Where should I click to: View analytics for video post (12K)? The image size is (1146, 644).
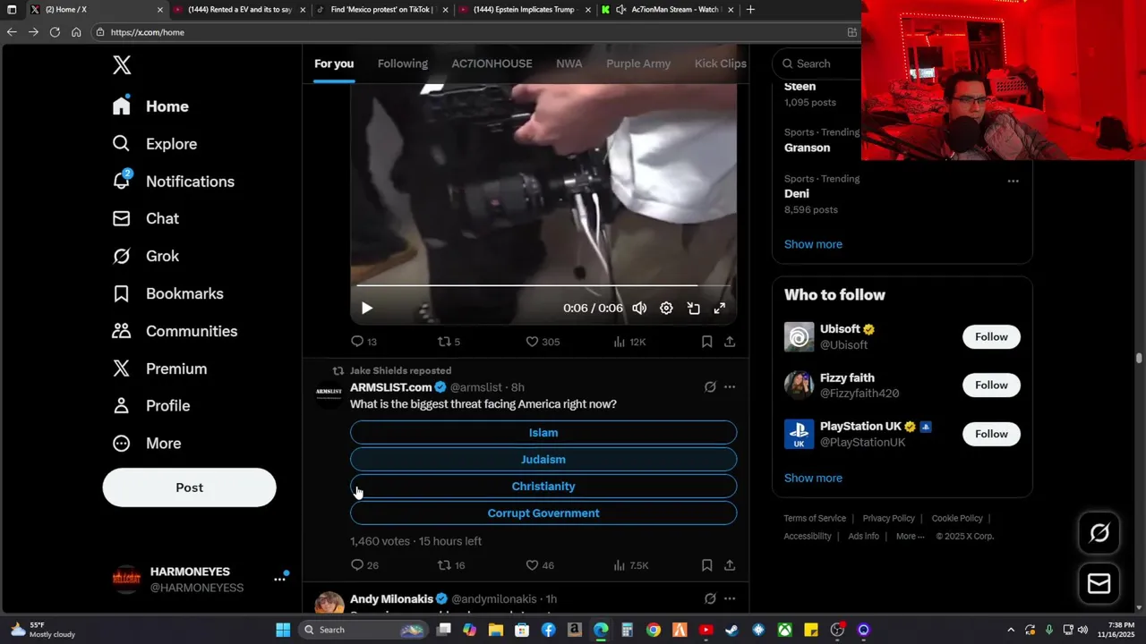click(x=629, y=342)
